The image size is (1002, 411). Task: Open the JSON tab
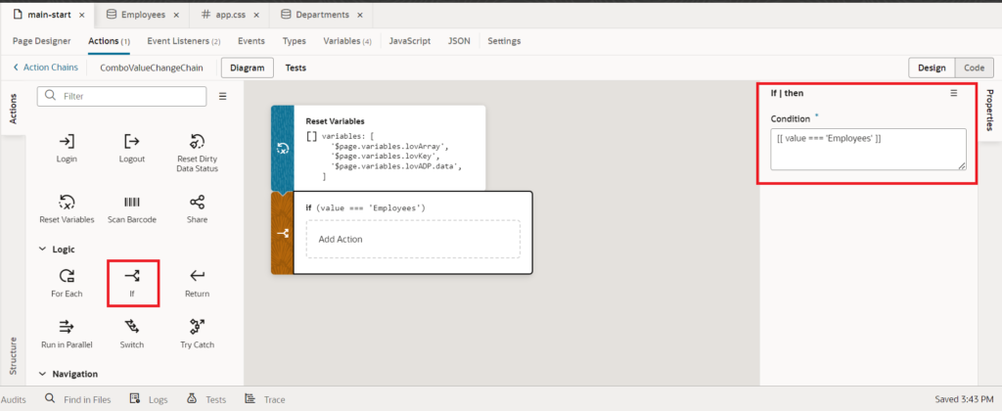[x=459, y=41]
